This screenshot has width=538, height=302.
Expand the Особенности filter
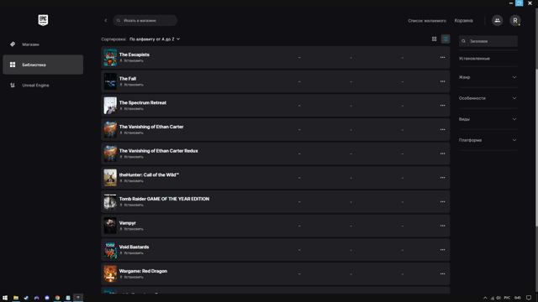[488, 98]
